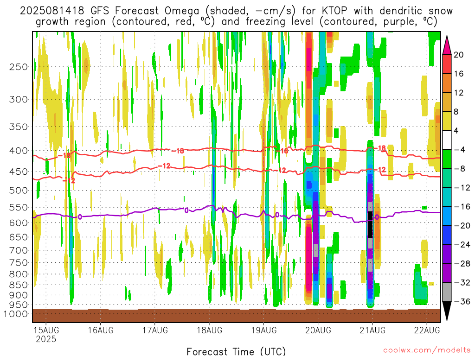Click the black omega maximum cell at 21AUG
The width and height of the screenshot is (475, 356).
[x=370, y=225]
